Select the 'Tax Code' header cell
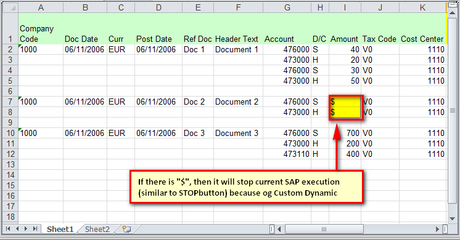 pos(380,28)
